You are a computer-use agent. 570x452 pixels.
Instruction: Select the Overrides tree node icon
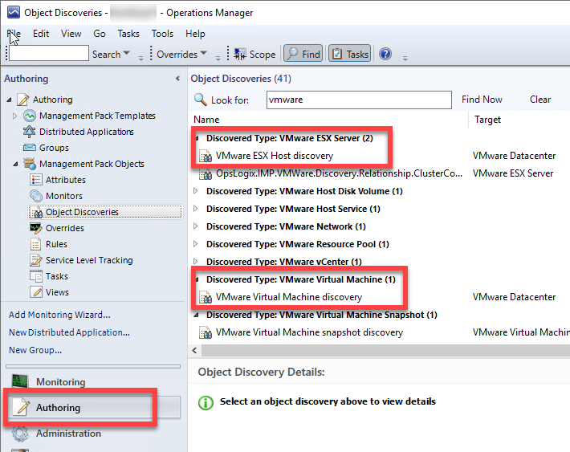click(36, 228)
